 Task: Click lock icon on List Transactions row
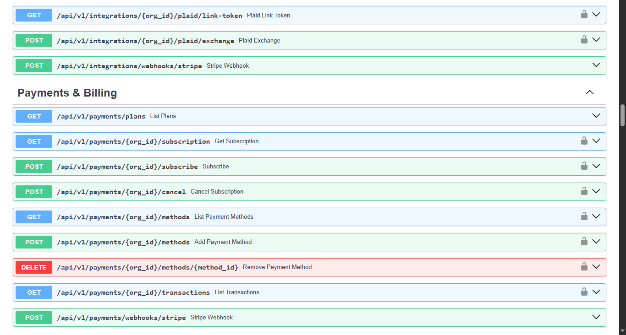coord(584,292)
